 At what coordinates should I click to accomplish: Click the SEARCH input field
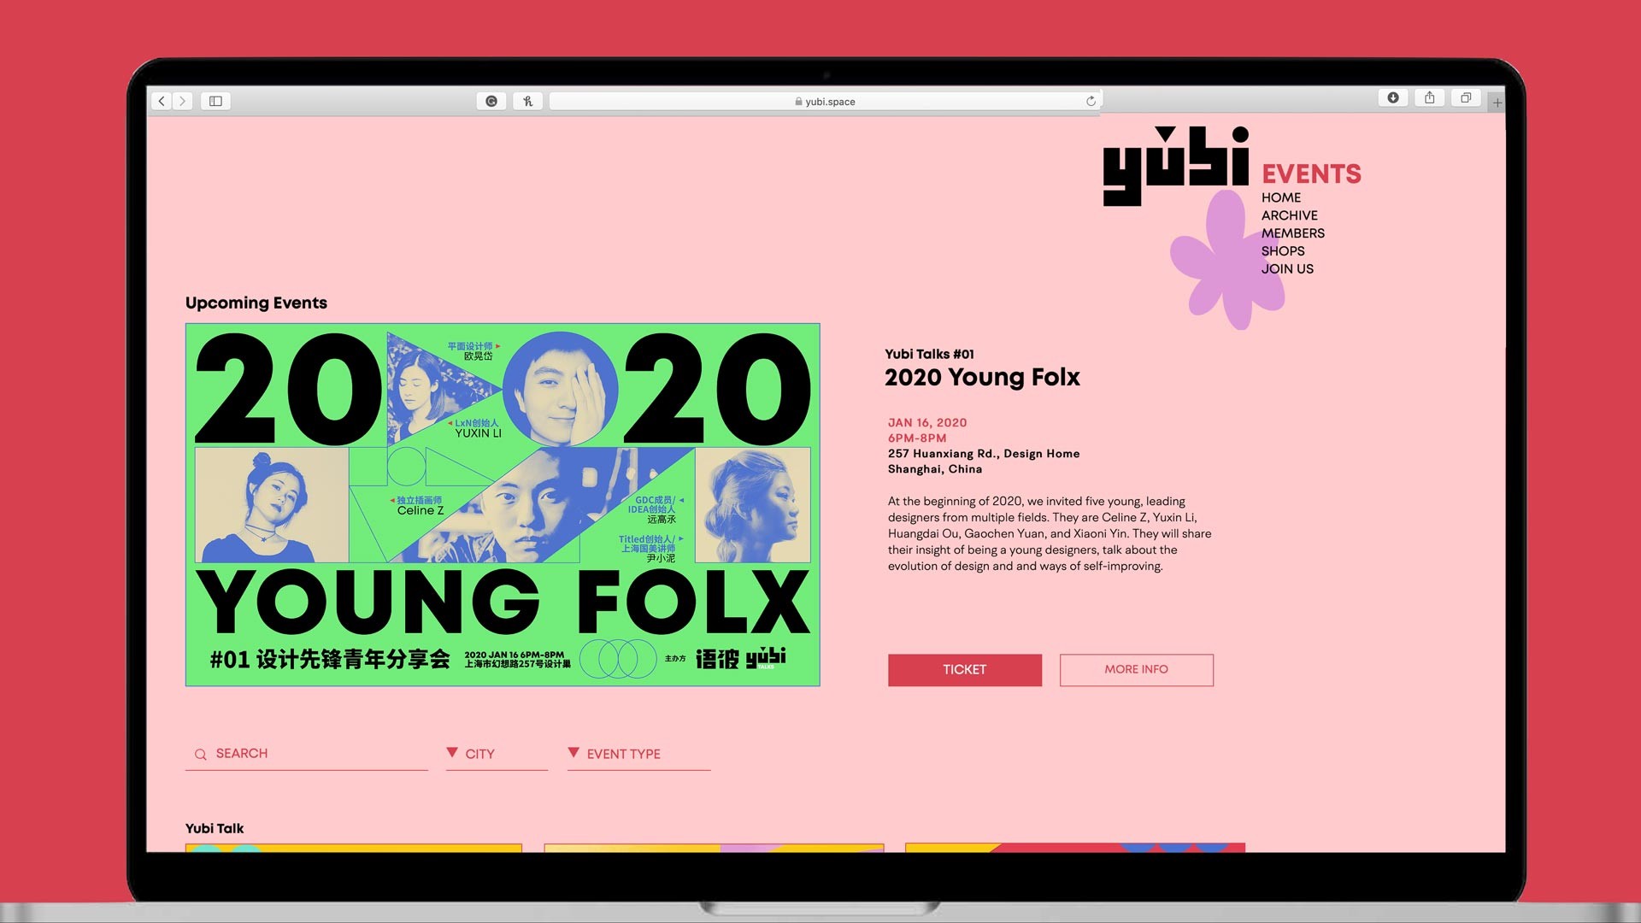pyautogui.click(x=306, y=754)
